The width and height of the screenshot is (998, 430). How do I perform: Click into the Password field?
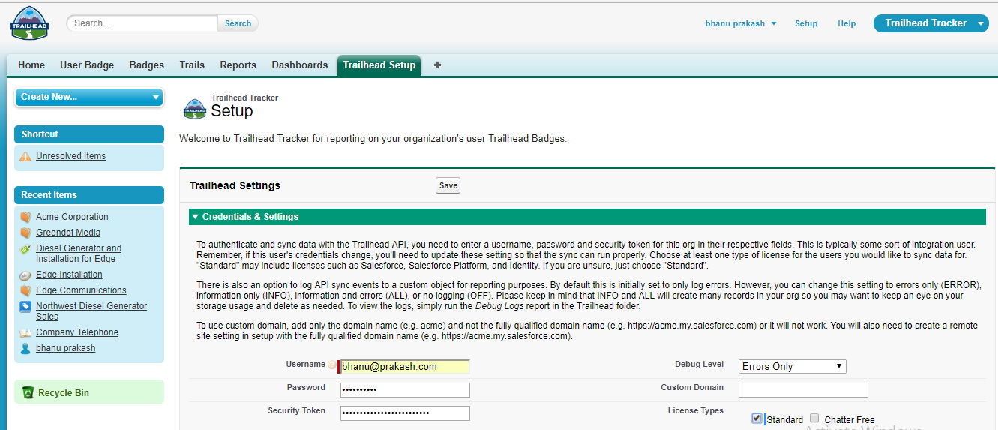click(405, 390)
